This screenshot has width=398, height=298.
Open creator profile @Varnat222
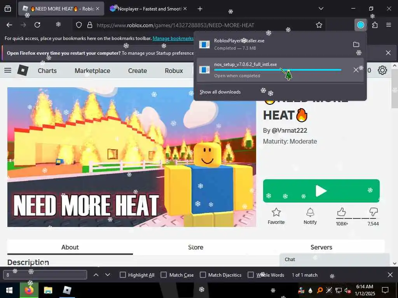(x=289, y=130)
